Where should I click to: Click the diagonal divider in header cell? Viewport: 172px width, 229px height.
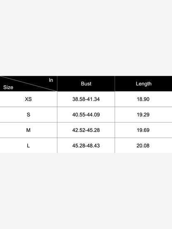[x=29, y=84]
